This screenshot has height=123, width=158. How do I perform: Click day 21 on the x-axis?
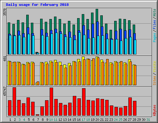[x=102, y=120]
